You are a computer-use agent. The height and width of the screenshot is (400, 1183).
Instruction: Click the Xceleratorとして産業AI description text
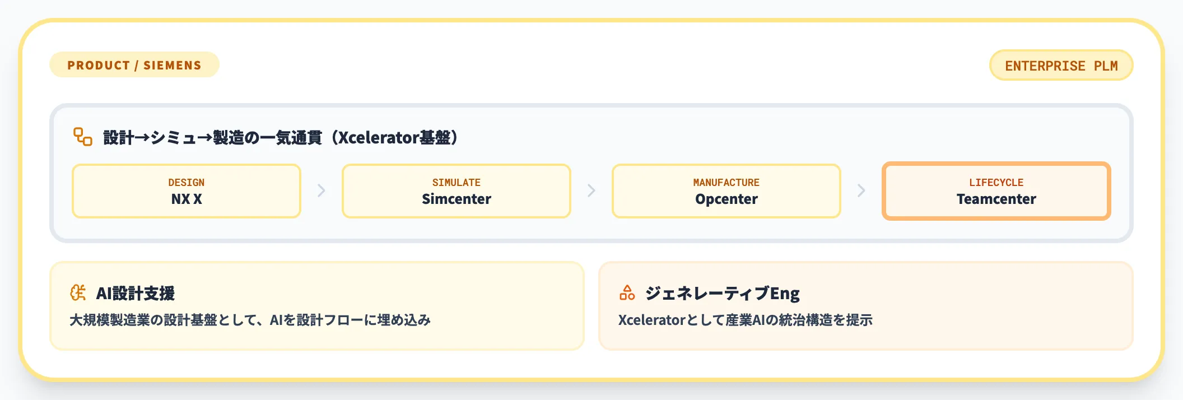(x=745, y=320)
